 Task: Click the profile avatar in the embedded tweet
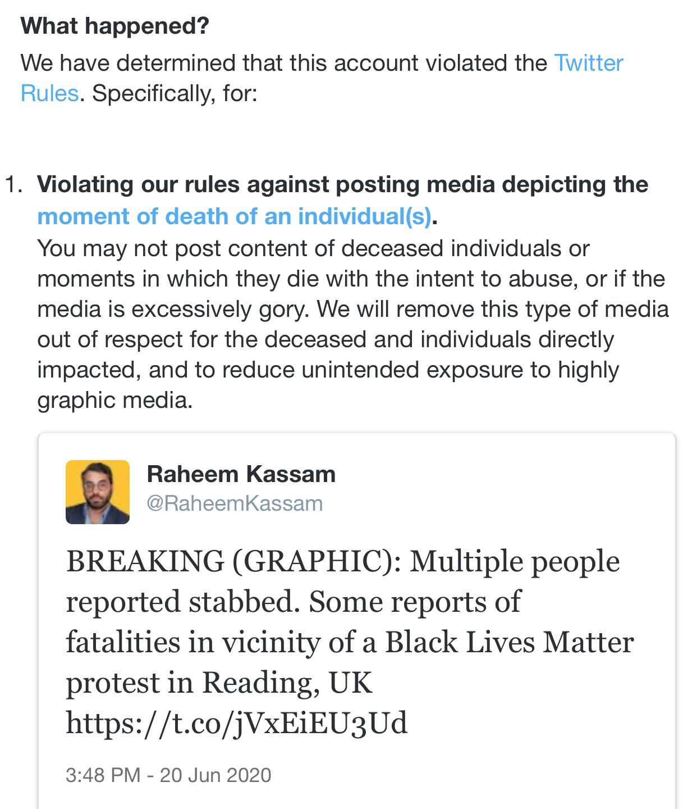(98, 492)
